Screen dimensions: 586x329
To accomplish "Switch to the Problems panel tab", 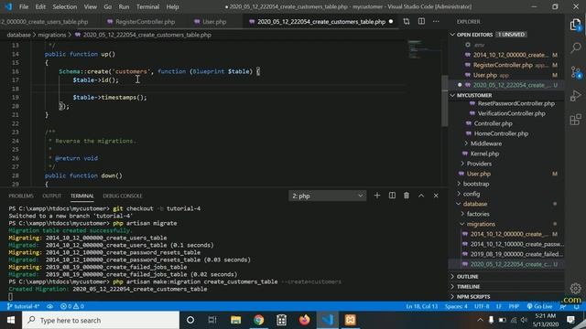I will coord(21,196).
